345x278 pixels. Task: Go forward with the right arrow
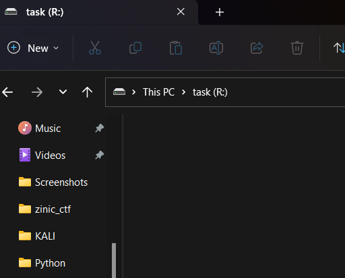(x=37, y=92)
